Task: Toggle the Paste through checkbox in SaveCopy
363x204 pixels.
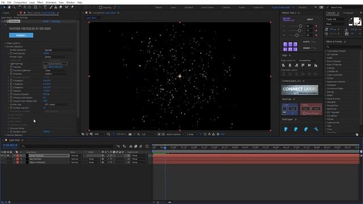Action: coord(304,113)
